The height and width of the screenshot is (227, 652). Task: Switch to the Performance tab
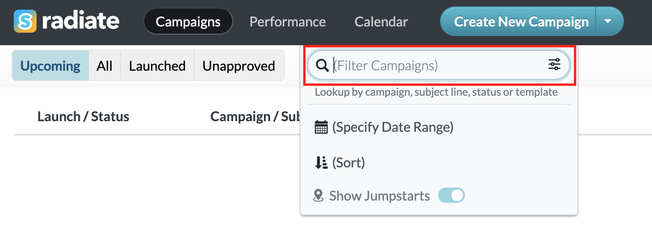coord(288,22)
